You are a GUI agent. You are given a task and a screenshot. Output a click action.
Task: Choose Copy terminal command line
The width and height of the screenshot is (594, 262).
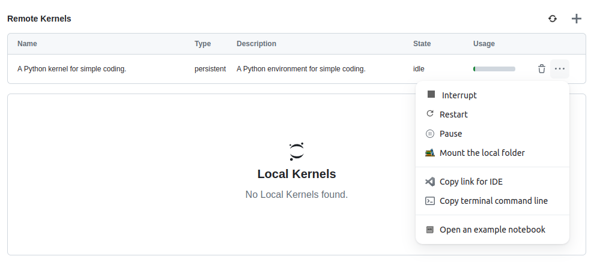[492, 201]
